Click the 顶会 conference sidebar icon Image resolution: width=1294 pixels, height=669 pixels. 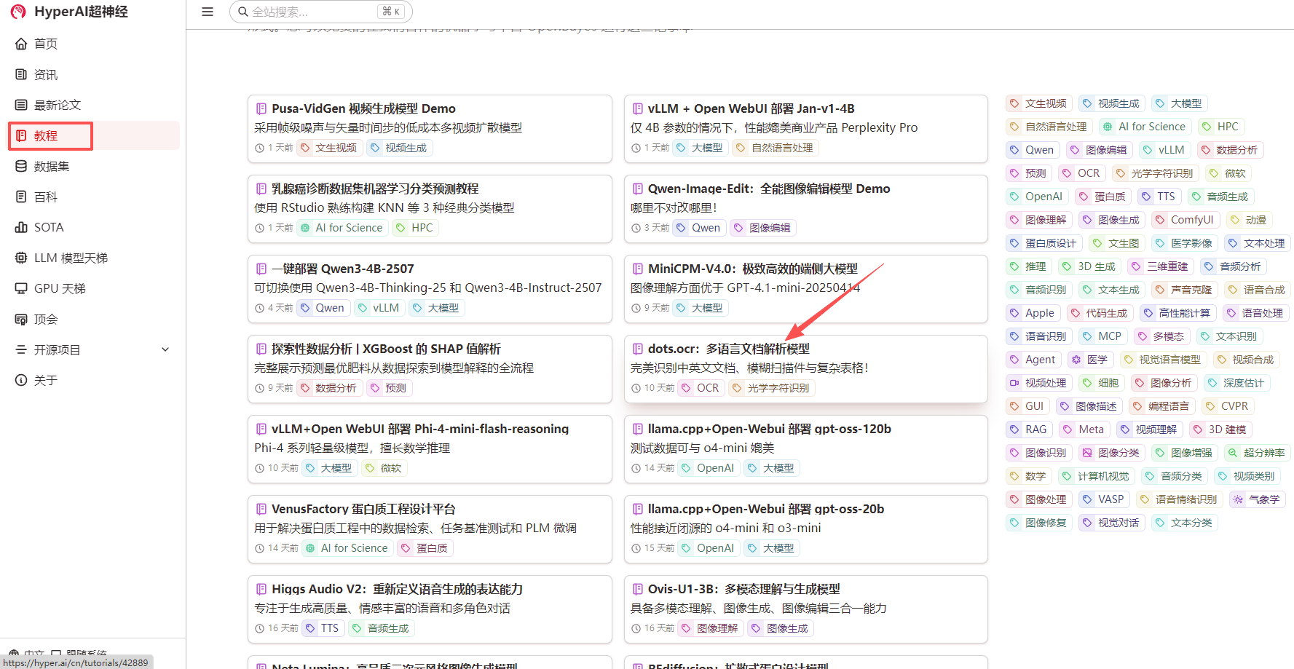tap(21, 319)
